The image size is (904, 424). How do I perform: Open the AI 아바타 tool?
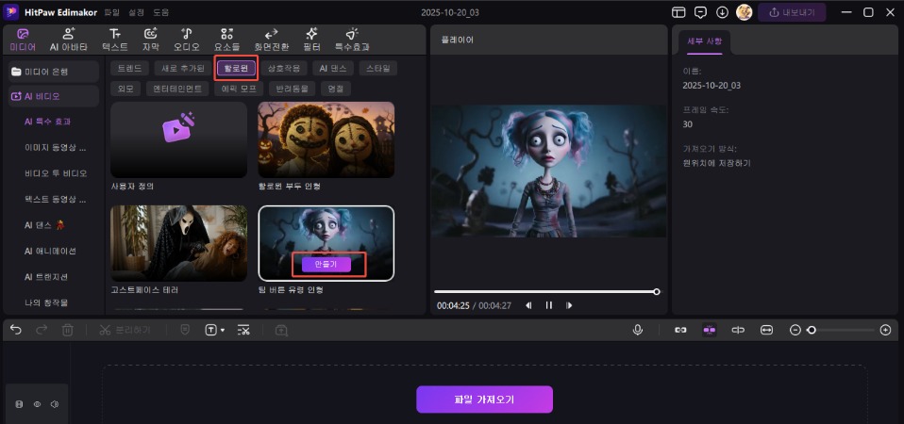point(68,39)
